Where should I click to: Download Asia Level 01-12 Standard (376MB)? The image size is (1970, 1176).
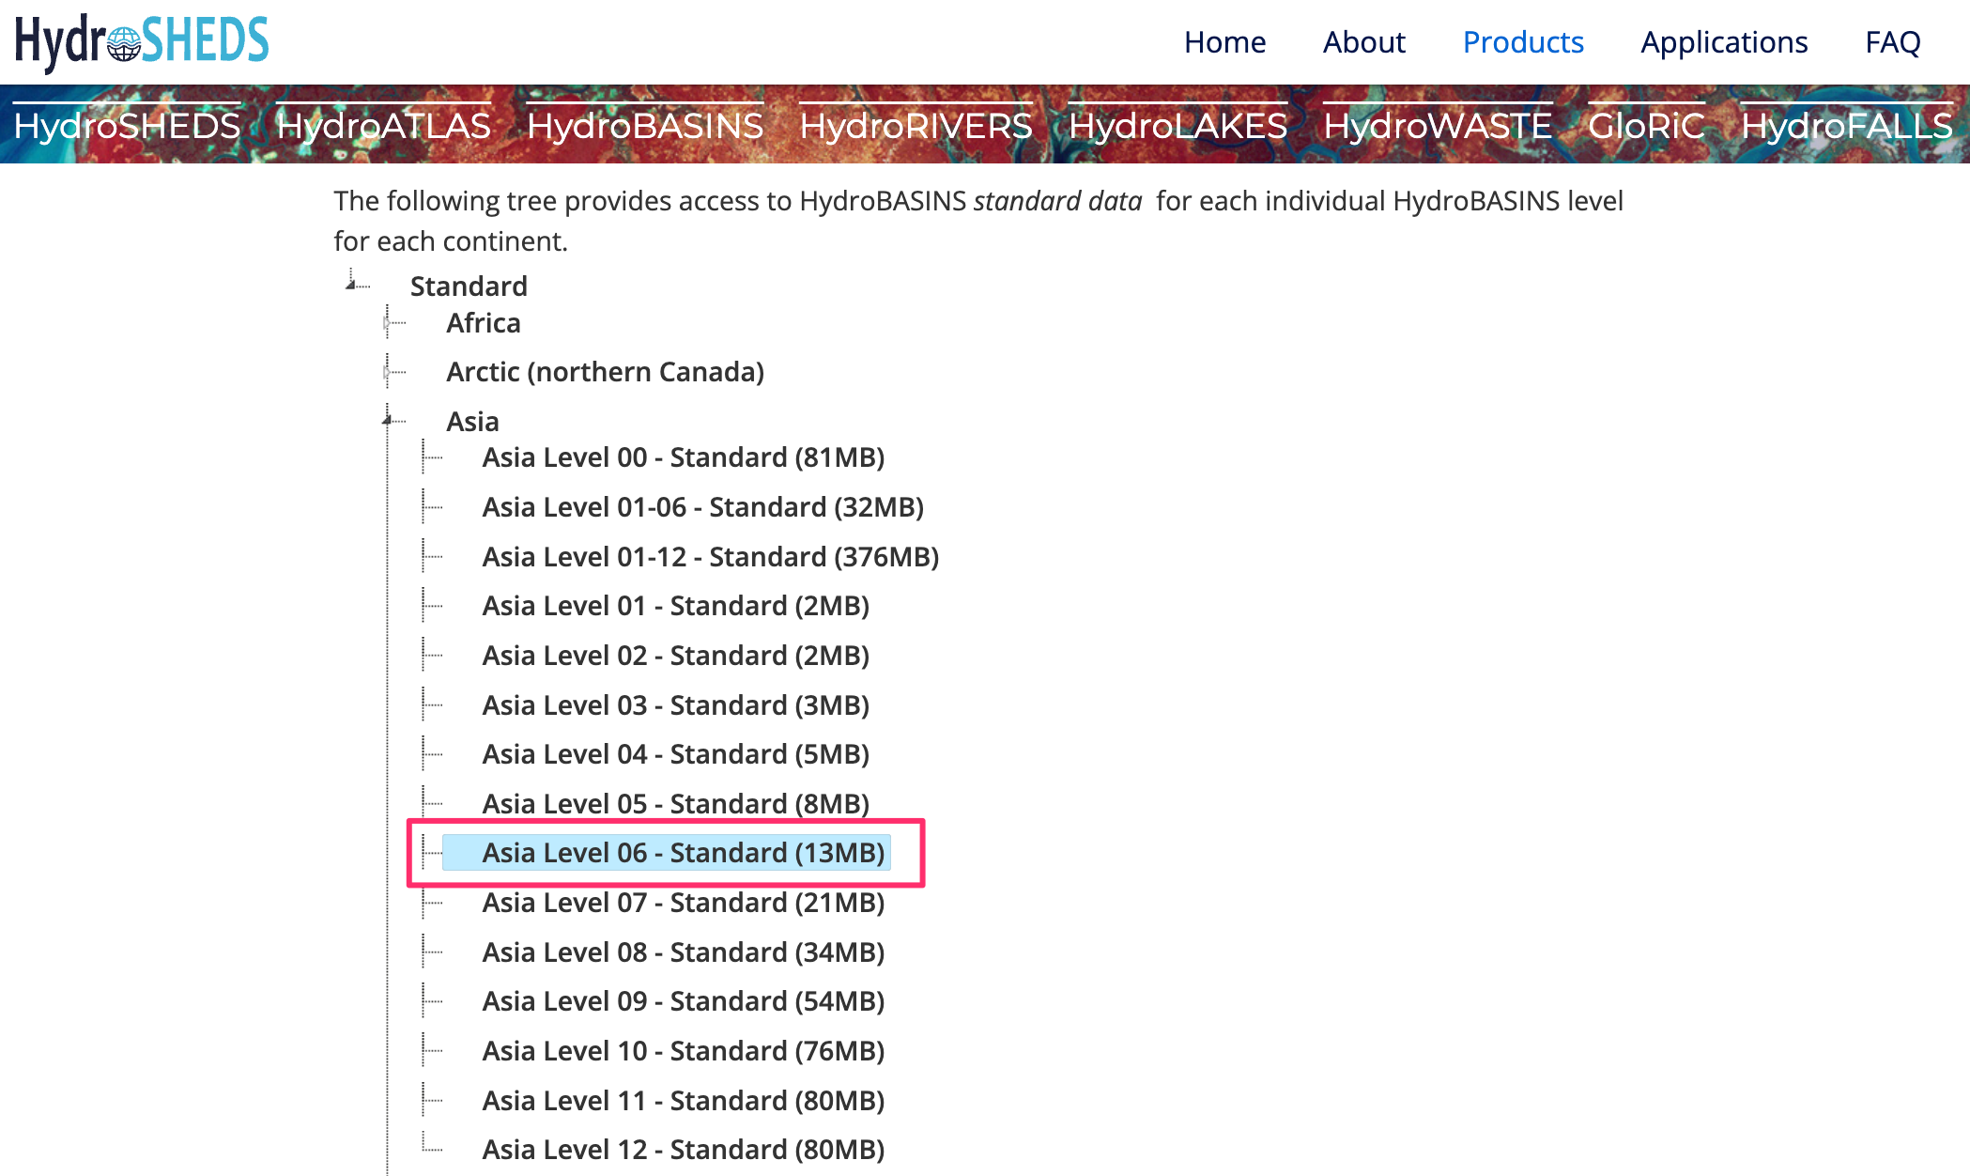710,557
